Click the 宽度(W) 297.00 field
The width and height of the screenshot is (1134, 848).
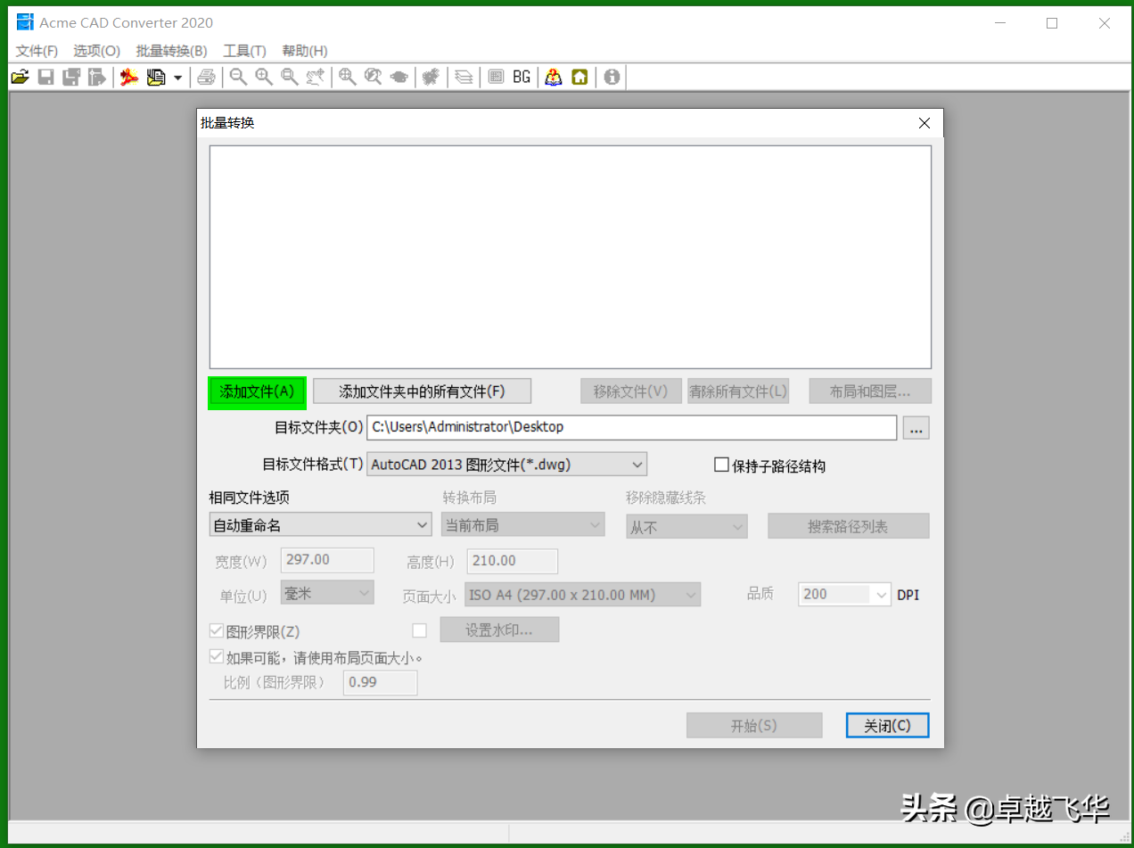click(327, 560)
